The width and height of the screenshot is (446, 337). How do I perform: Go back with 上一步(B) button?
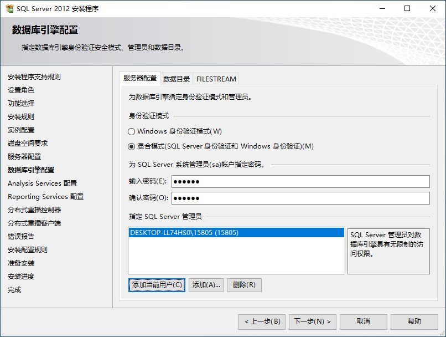(x=262, y=321)
